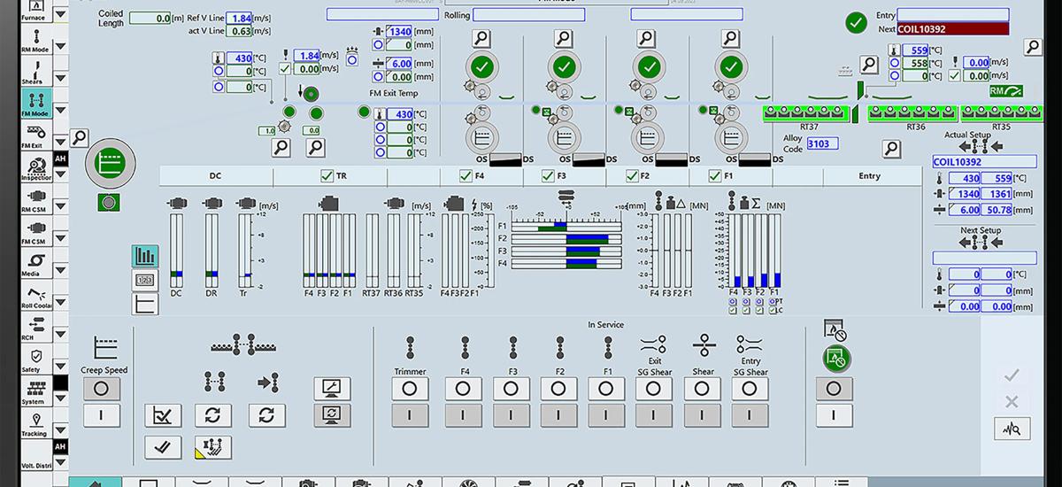
Task: Select the DC column header
Action: pyautogui.click(x=215, y=175)
